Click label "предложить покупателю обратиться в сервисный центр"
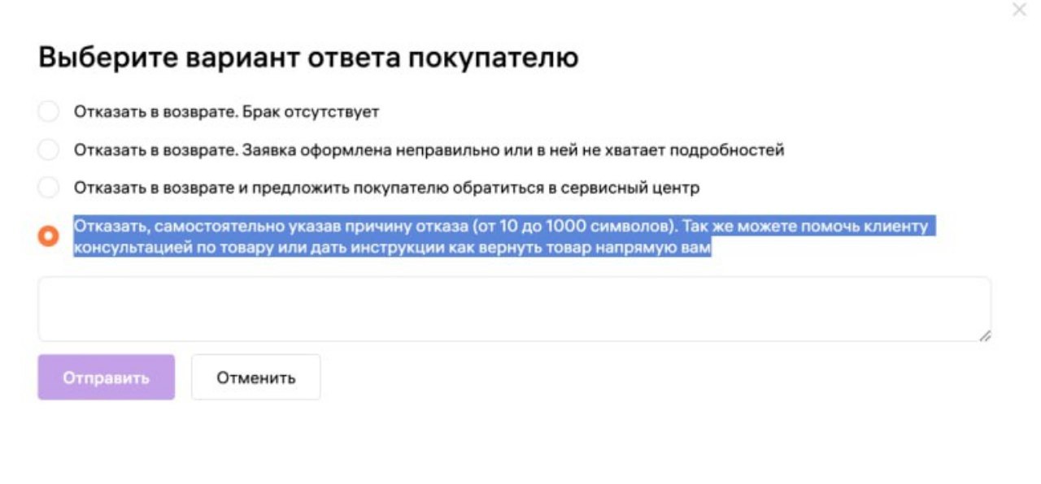The width and height of the screenshot is (1041, 484). [386, 188]
